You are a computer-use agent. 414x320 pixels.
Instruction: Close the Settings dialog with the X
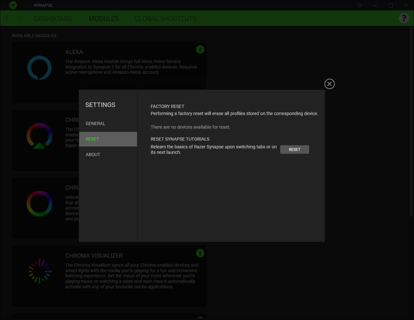pyautogui.click(x=329, y=84)
